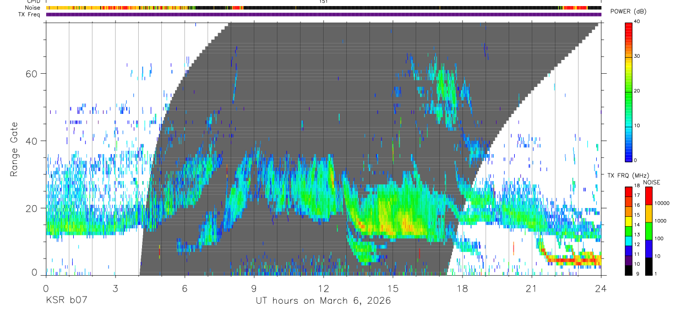The height and width of the screenshot is (312, 676).
Task: Click the '20' label on POWER colorbar
Action: coord(637,91)
